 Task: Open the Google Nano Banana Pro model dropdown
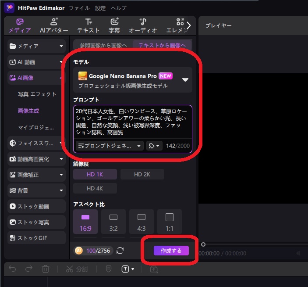(133, 80)
